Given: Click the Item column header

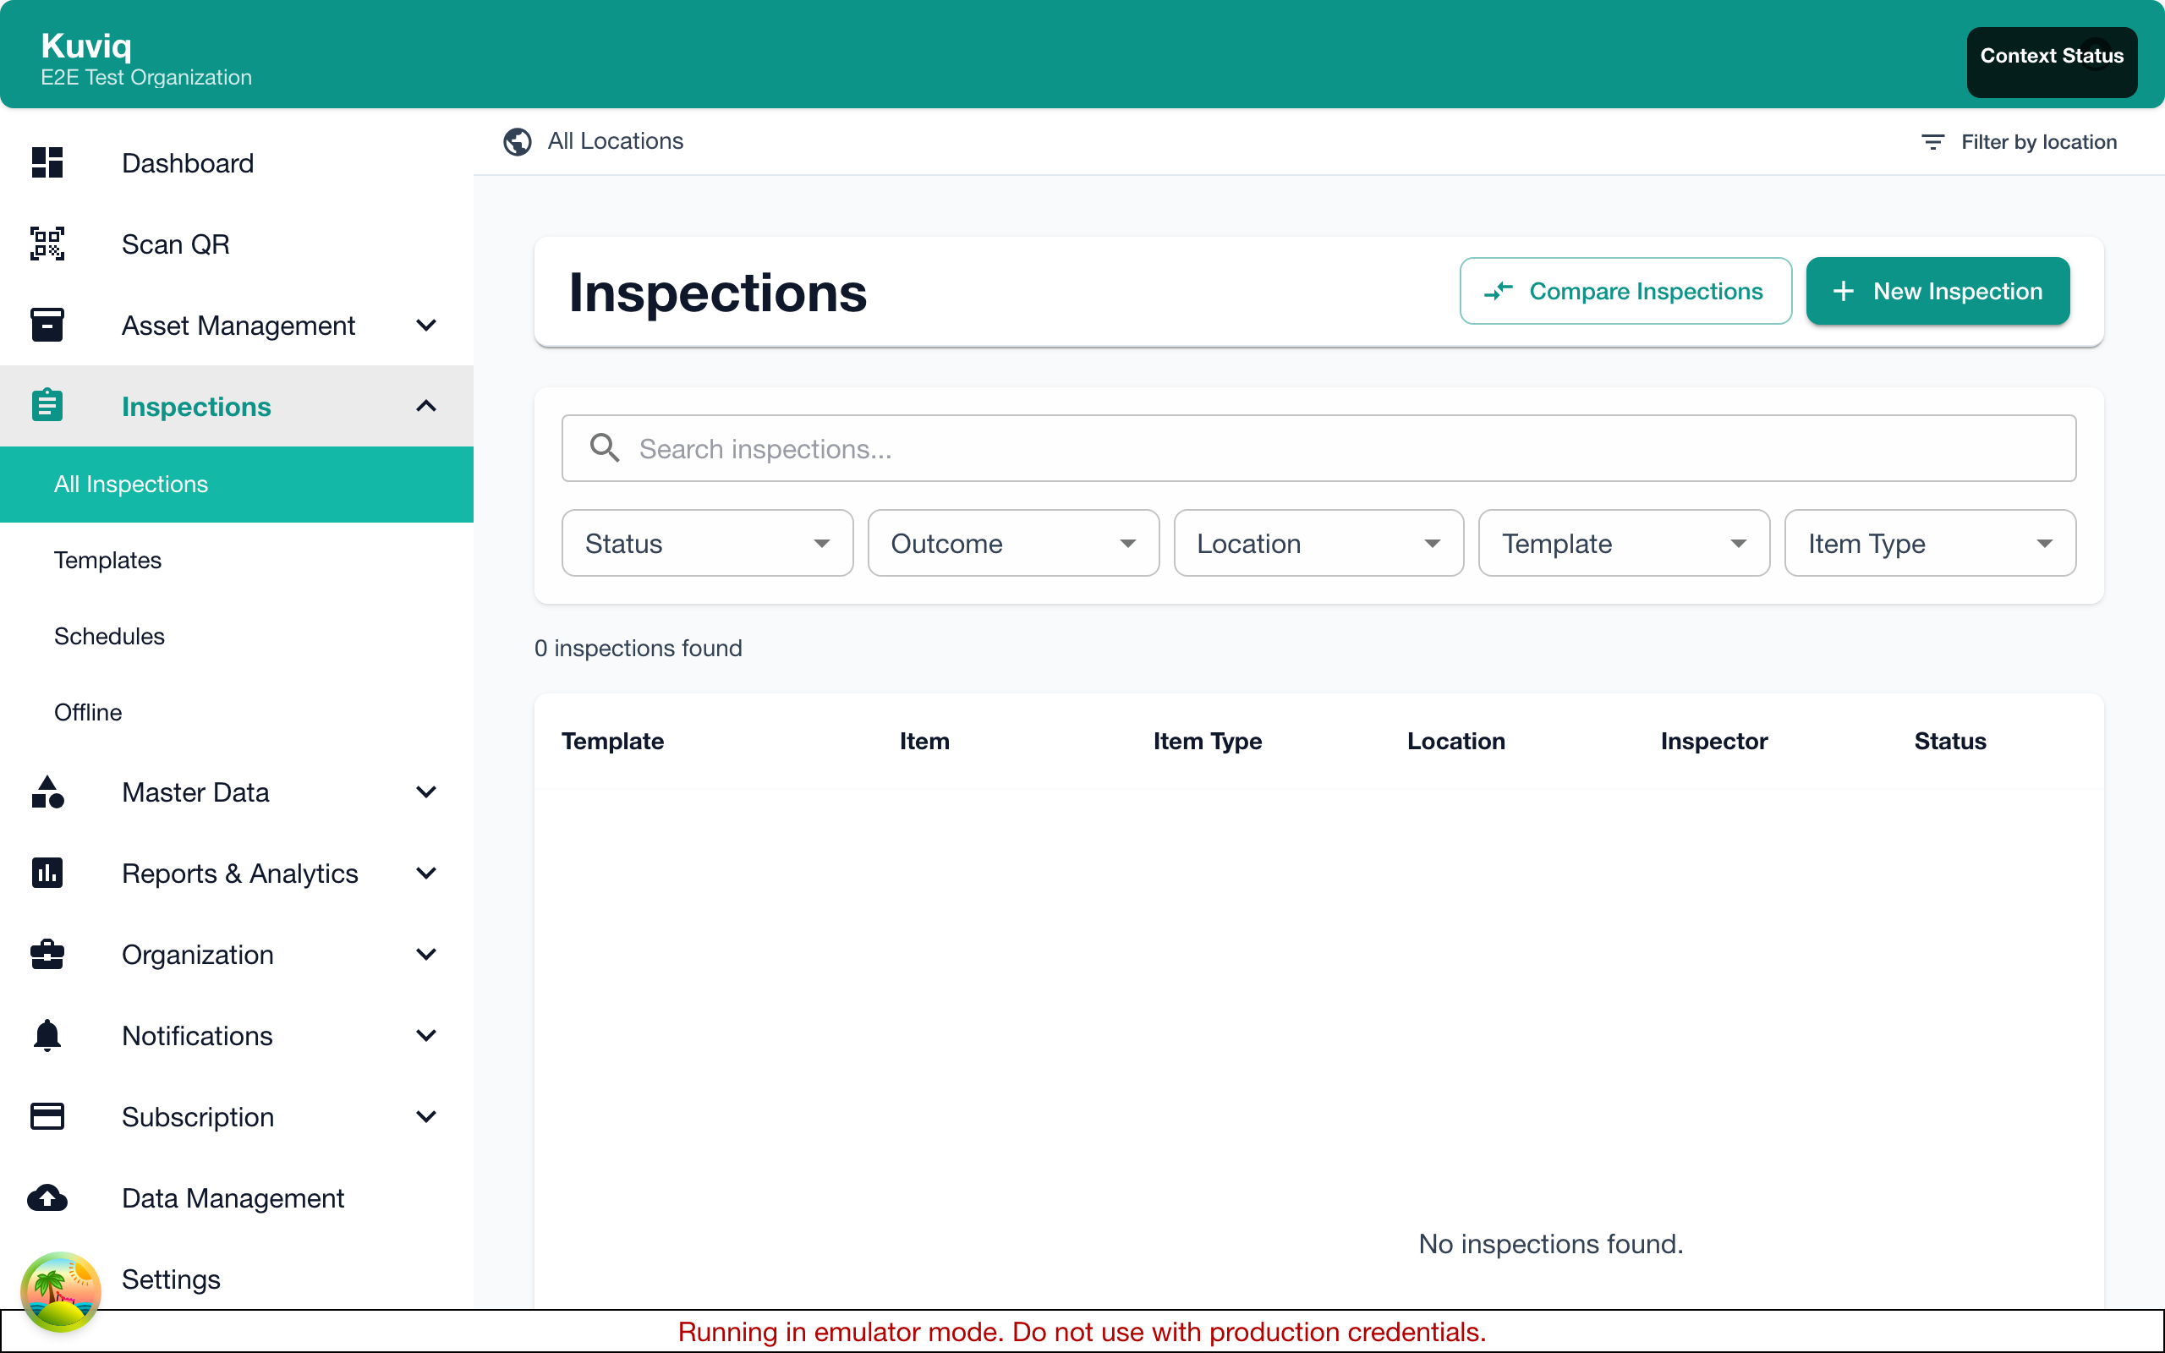Looking at the screenshot, I should click(924, 741).
